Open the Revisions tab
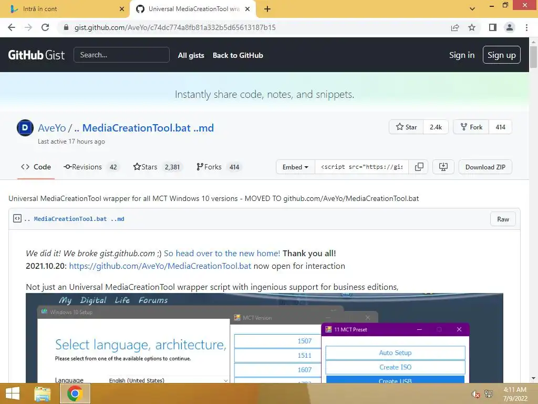The height and width of the screenshot is (404, 538). pyautogui.click(x=91, y=167)
